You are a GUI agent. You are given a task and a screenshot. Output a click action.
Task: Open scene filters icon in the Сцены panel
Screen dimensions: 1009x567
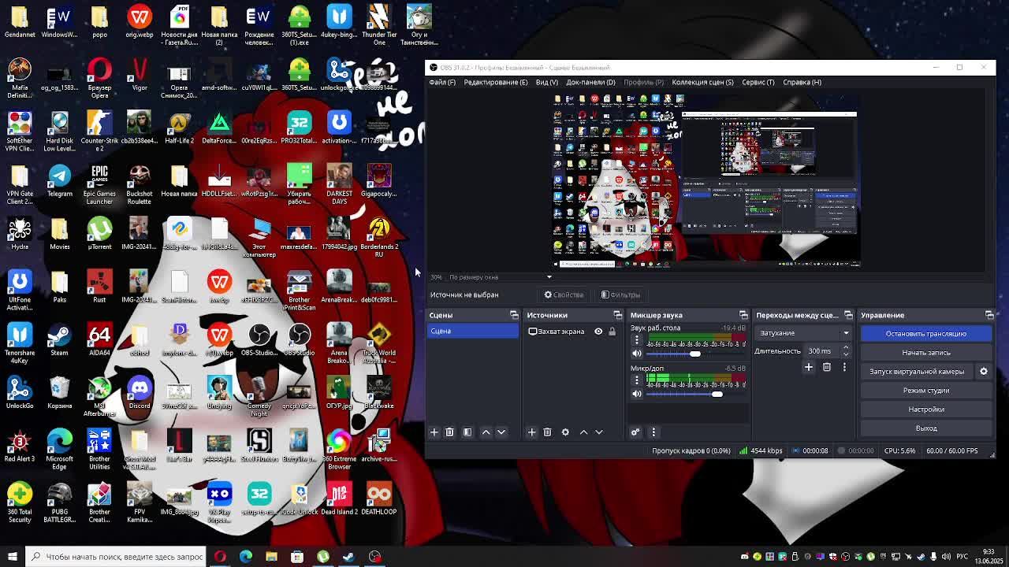[x=467, y=432]
